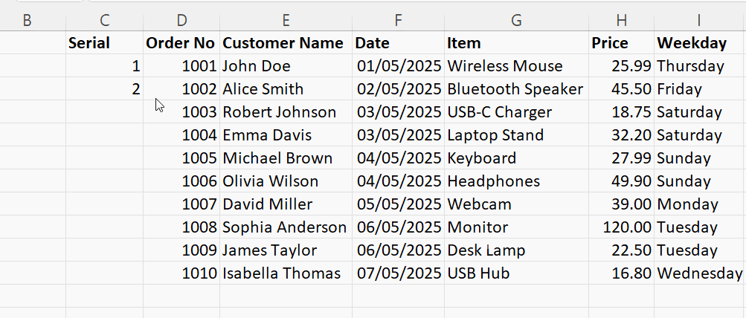Viewport: 746px width, 318px height.
Task: Select the Customer Name header cell
Action: point(285,43)
